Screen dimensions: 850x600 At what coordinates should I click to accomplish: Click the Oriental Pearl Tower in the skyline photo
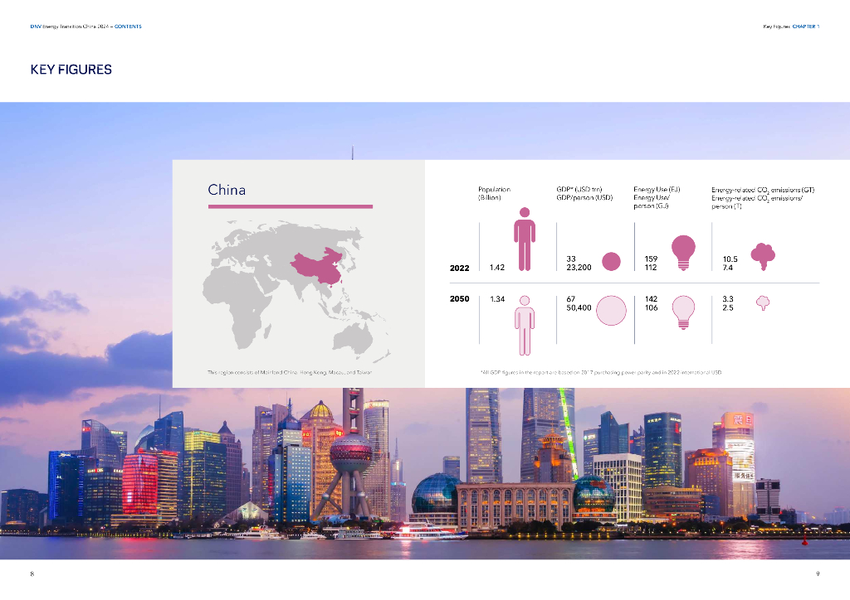click(x=351, y=454)
